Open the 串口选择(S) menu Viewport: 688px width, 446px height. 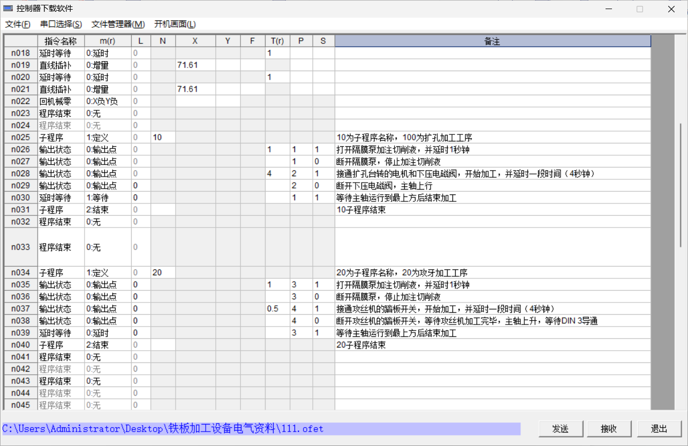61,24
